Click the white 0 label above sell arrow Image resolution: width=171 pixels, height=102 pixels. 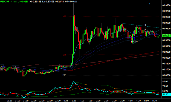coord(145,25)
